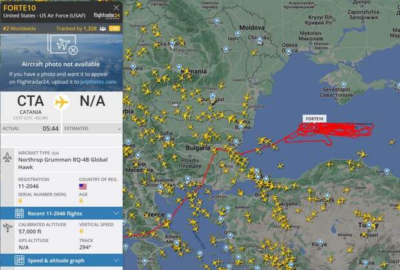Click the aircraft photo not available placeholder
The image size is (400, 270).
[61, 63]
